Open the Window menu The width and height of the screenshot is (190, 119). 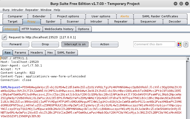46,10
